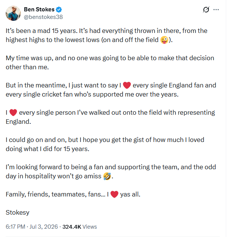
Task: Click the 'I could go on and on' paragraph
Action: point(105,144)
